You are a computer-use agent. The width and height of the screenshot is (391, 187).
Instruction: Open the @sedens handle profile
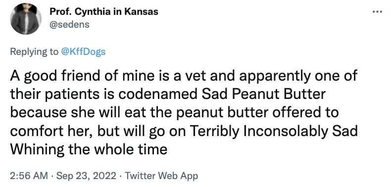[x=69, y=25]
